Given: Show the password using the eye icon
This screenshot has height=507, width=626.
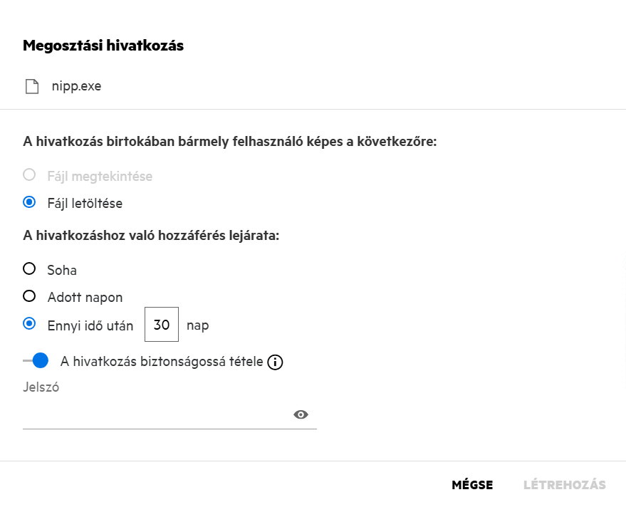Looking at the screenshot, I should (301, 414).
